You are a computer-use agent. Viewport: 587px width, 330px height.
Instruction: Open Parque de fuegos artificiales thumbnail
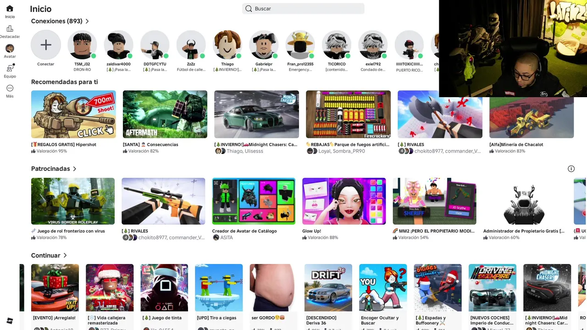click(348, 114)
